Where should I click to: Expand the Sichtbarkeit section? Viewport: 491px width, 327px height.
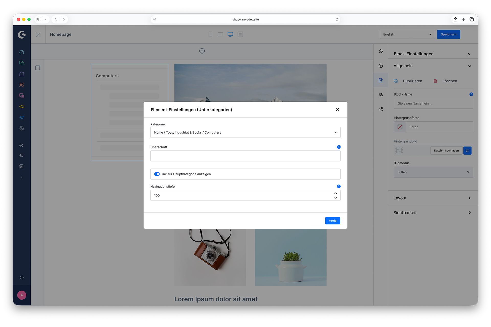[433, 213]
